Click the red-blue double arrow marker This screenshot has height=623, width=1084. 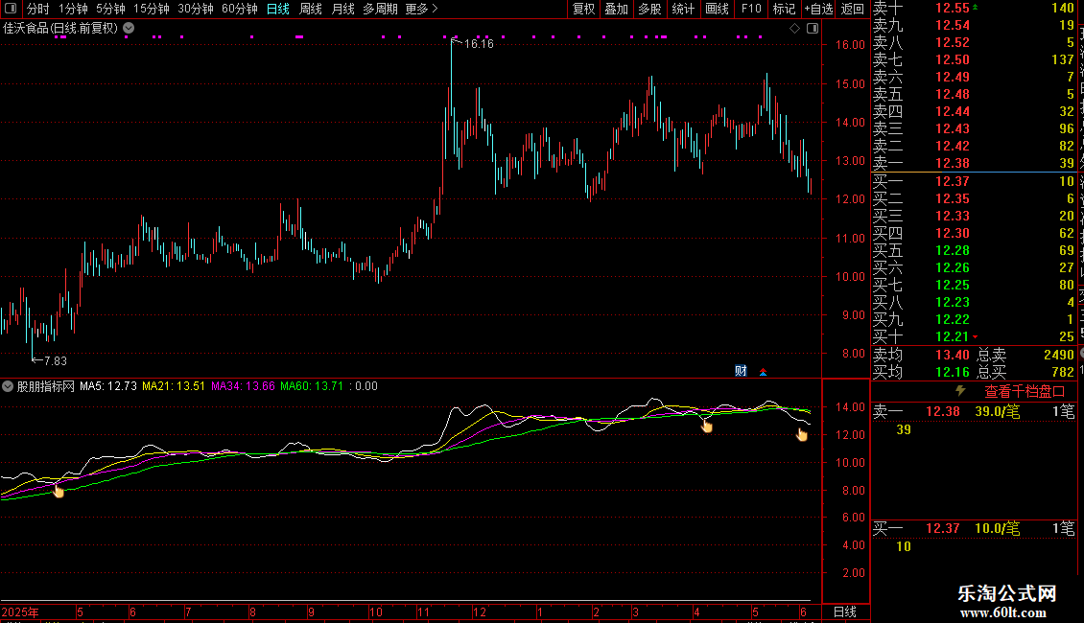(x=764, y=372)
